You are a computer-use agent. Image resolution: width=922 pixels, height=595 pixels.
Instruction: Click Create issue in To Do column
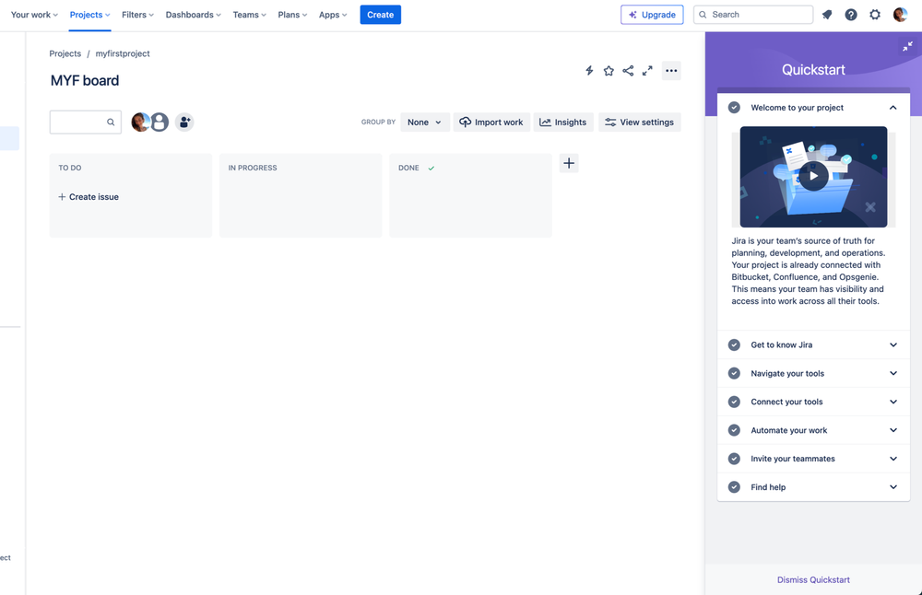(89, 197)
